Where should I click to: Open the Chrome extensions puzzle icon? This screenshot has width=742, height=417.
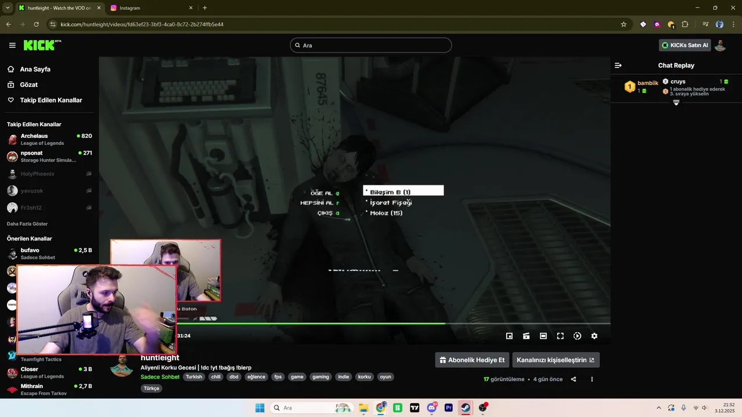tap(685, 24)
